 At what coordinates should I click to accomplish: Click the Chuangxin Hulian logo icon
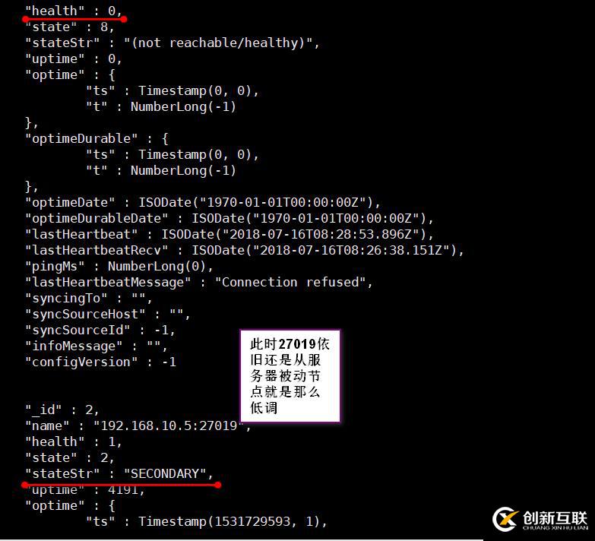point(506,519)
